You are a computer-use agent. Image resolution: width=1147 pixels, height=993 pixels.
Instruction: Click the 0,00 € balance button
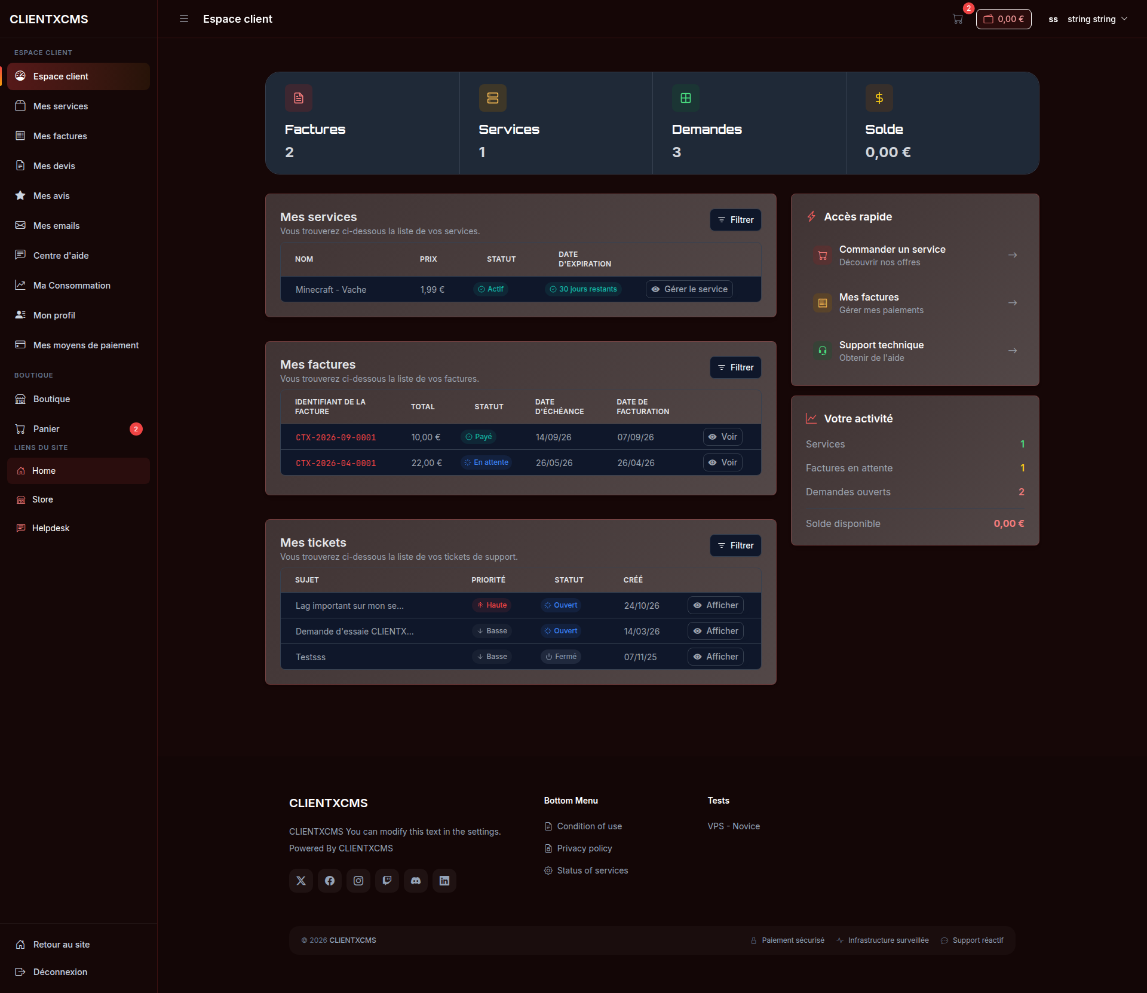click(1004, 19)
